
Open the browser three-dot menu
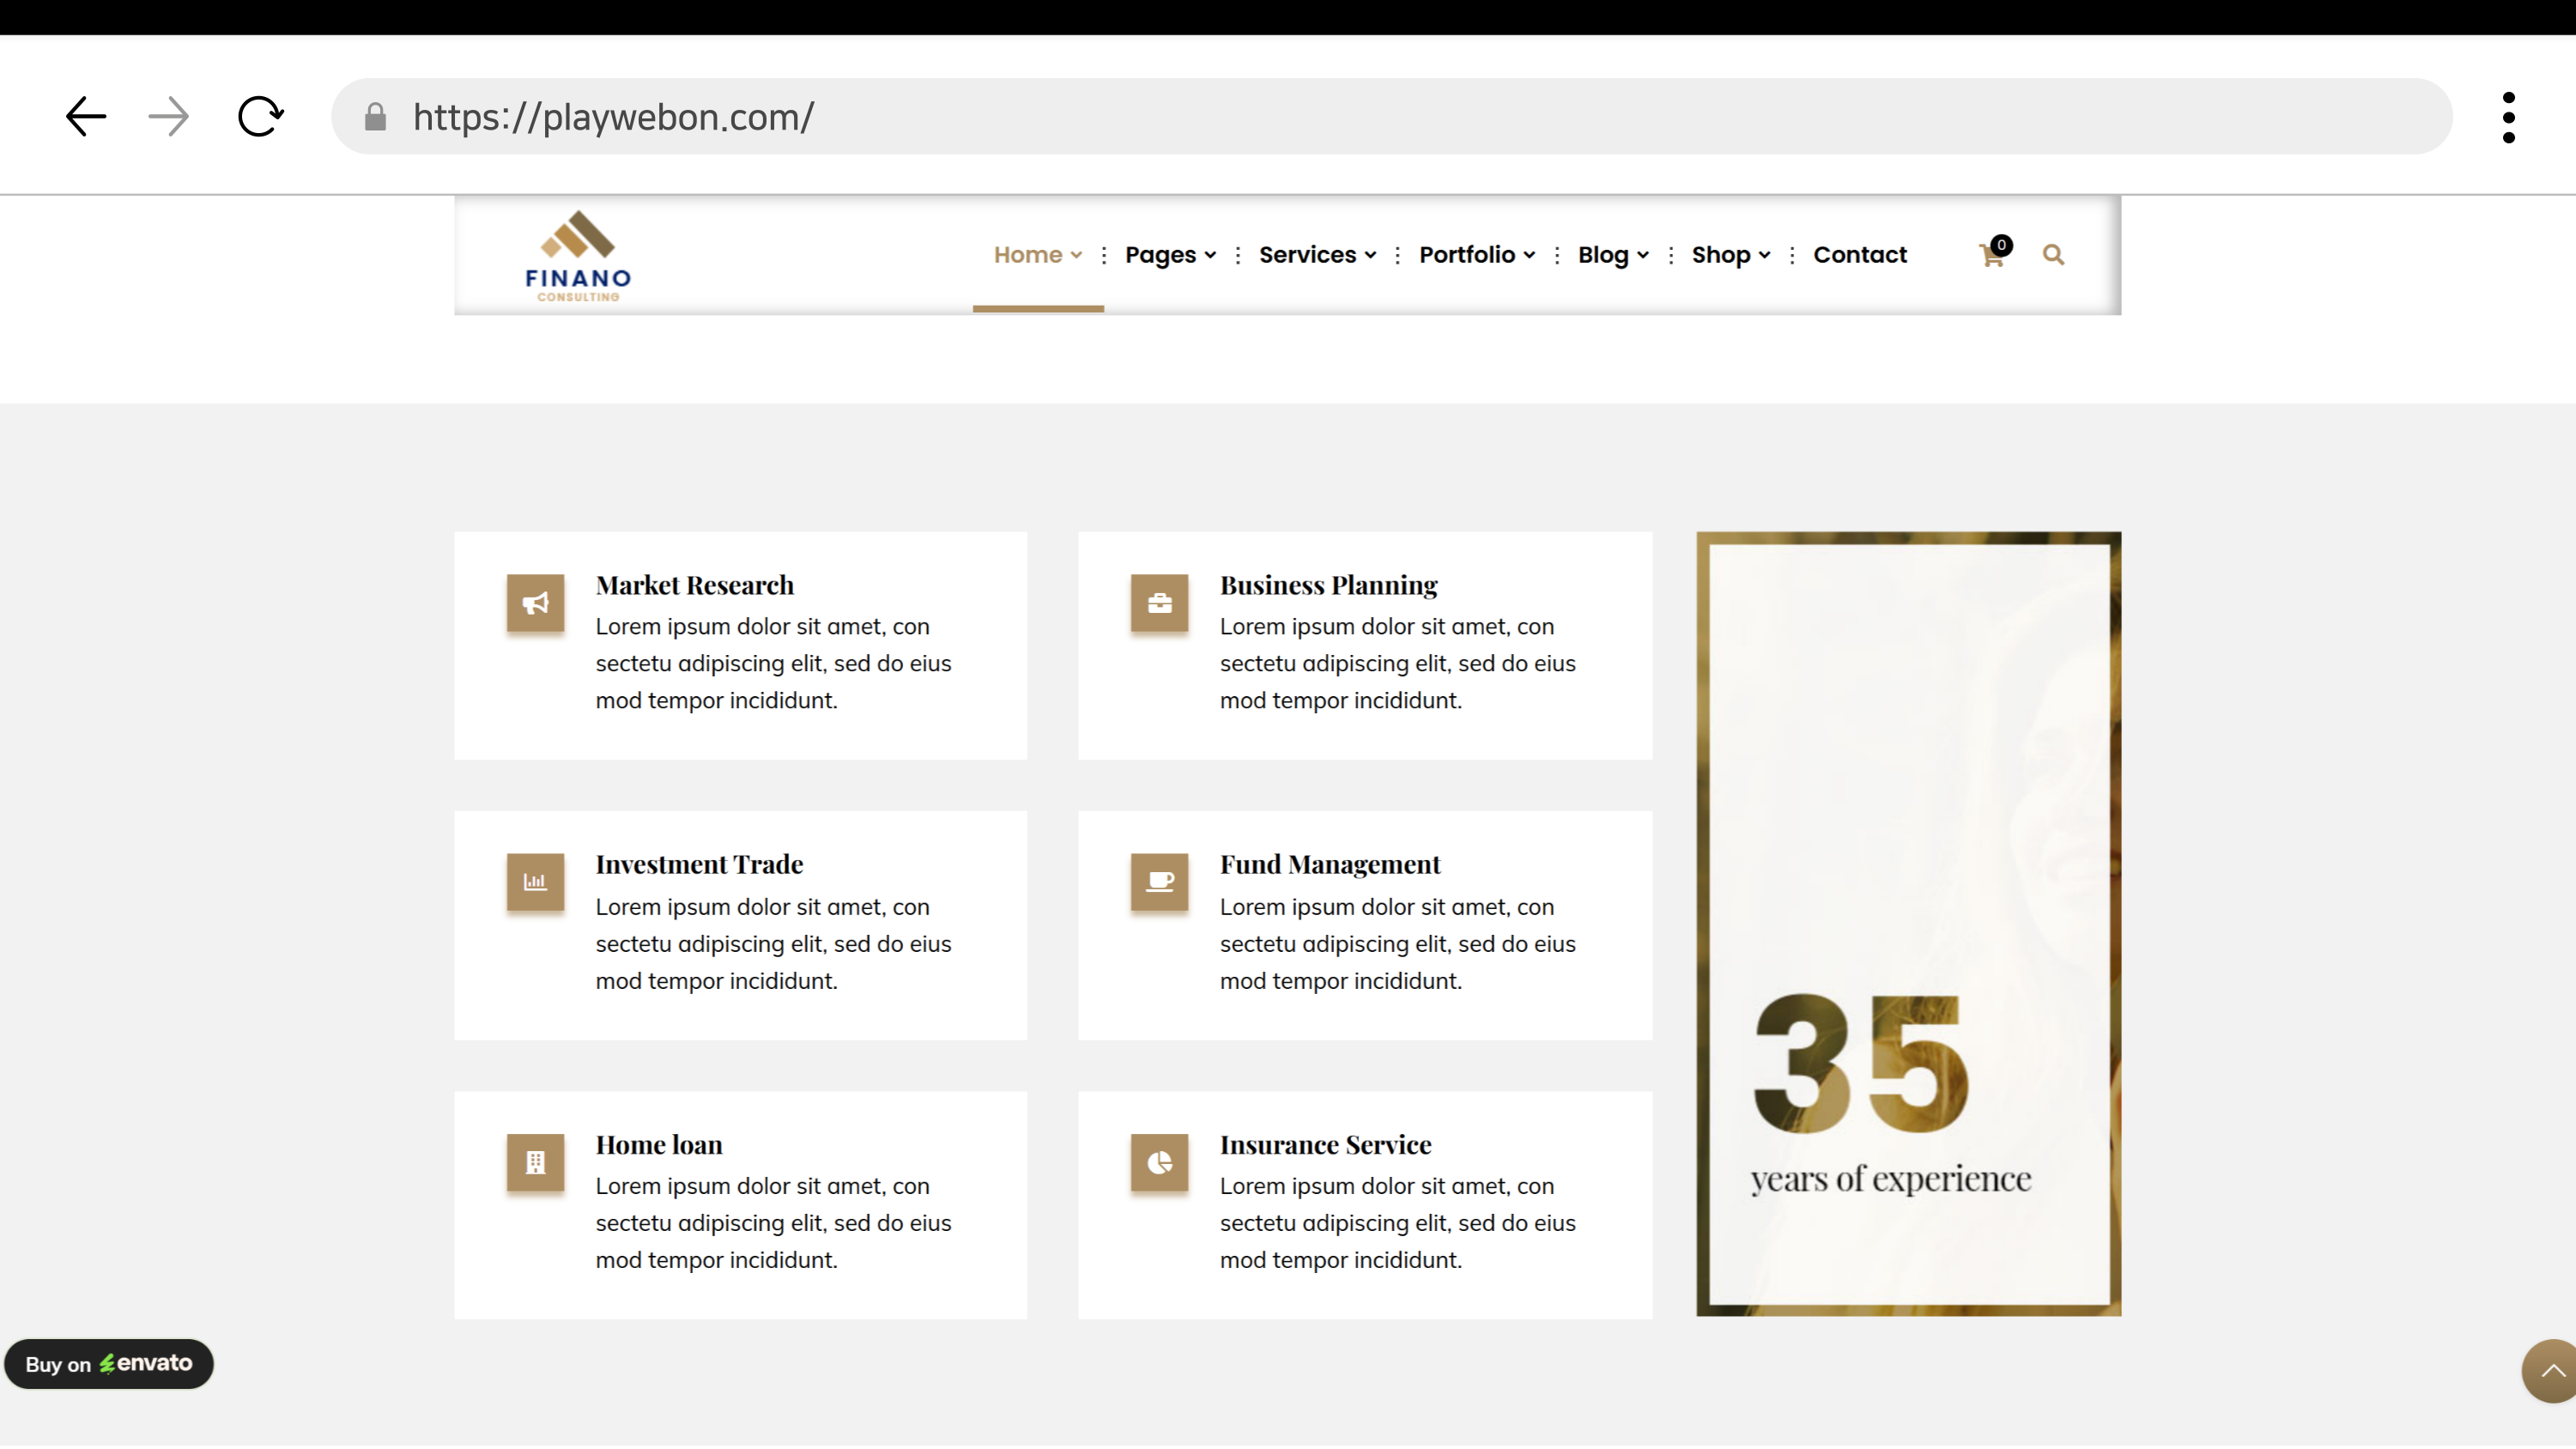tap(2508, 117)
